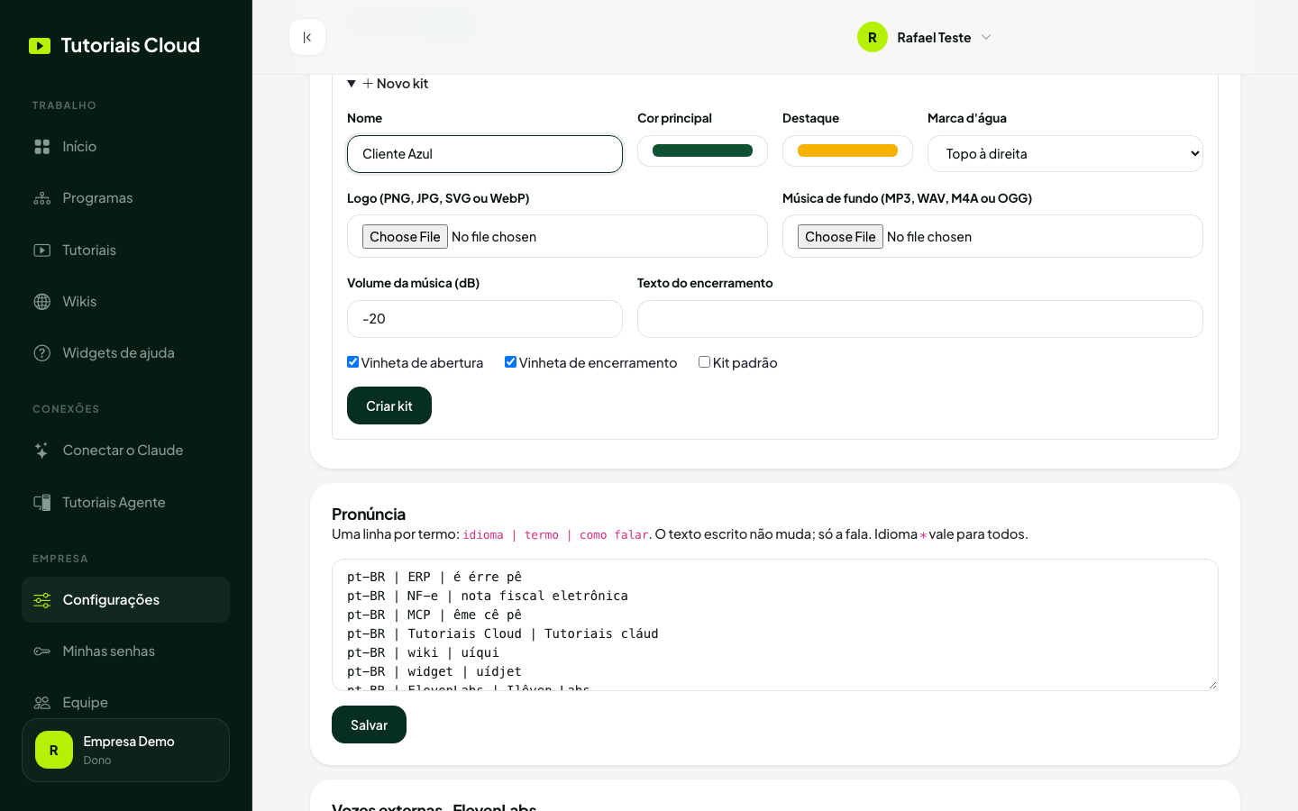1298x811 pixels.
Task: Open the Rafael Teste user menu chevron
Action: pyautogui.click(x=986, y=37)
